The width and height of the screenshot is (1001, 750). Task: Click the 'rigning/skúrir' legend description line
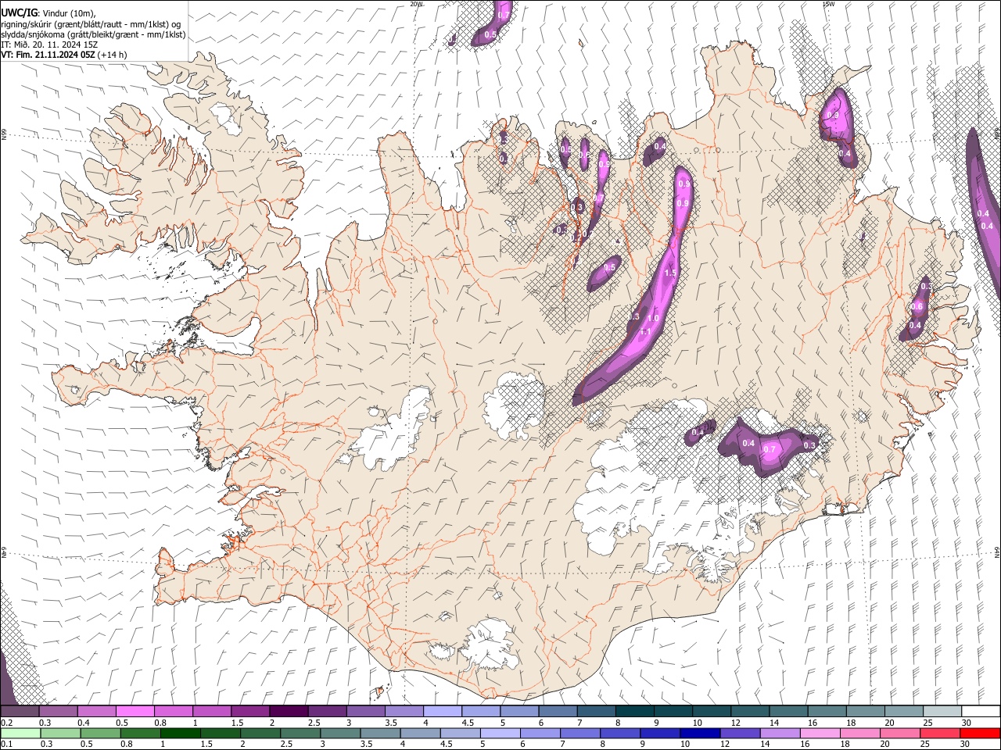tap(91, 24)
